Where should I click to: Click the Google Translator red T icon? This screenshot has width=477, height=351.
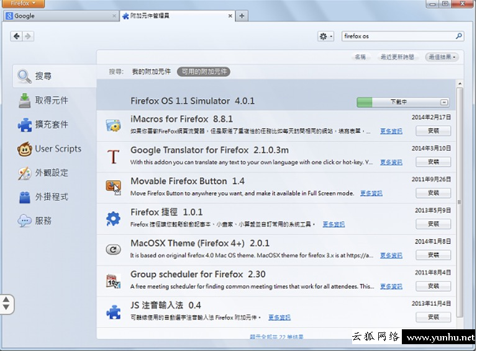click(114, 157)
